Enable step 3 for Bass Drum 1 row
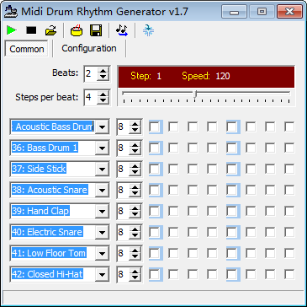307x307 pixels. tap(193, 148)
